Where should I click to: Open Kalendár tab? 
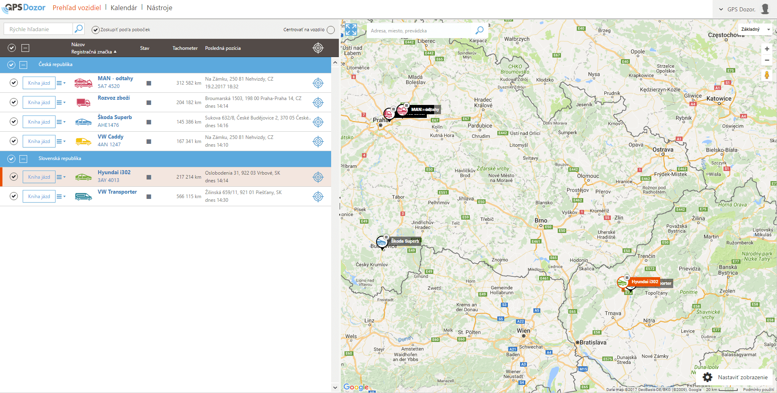[x=124, y=8]
